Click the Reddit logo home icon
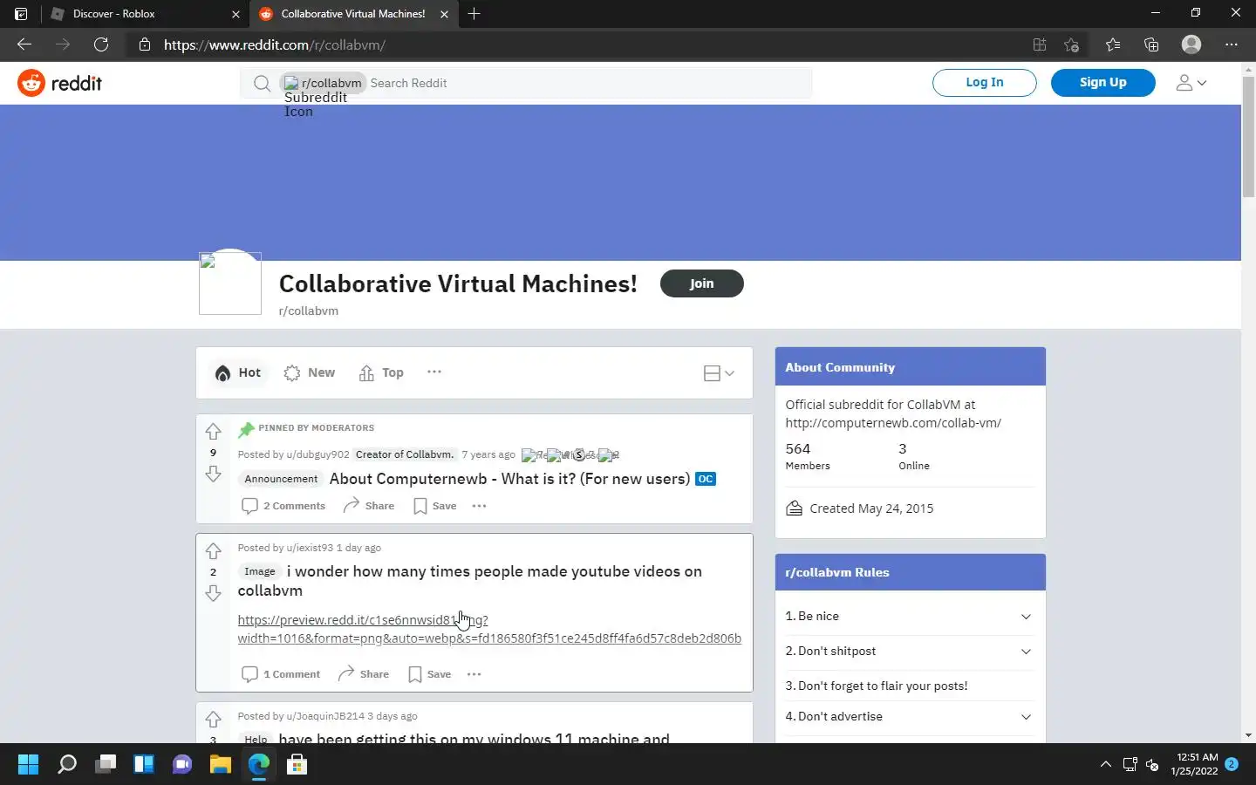 31,83
